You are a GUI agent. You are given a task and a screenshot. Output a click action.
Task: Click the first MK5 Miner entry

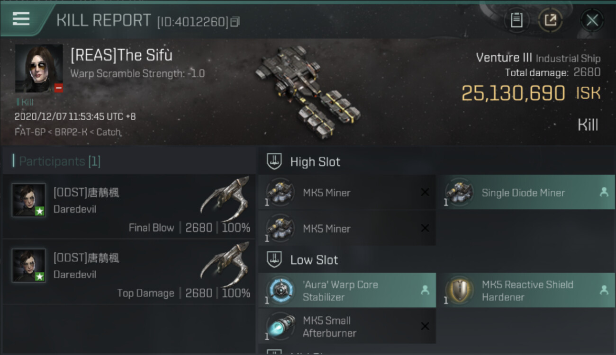tap(347, 192)
